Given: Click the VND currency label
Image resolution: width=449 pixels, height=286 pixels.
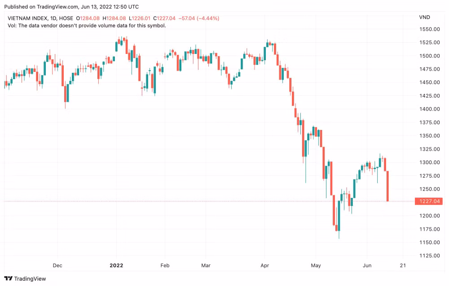Looking at the screenshot, I should coord(425,17).
